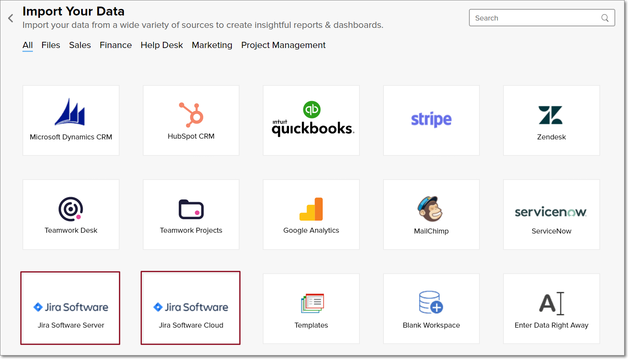Click the ServiceNow label text

pyautogui.click(x=551, y=231)
